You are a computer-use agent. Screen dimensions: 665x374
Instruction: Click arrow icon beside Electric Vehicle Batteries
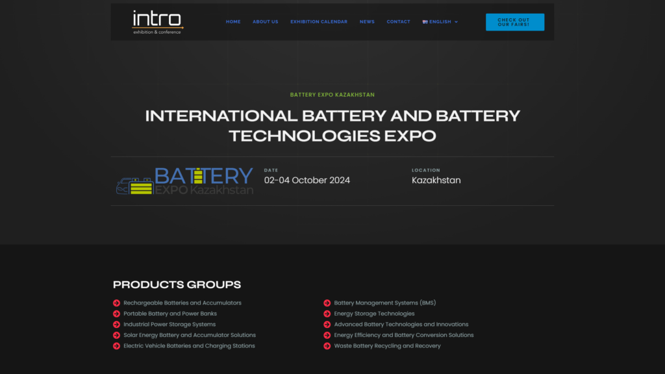[117, 346]
